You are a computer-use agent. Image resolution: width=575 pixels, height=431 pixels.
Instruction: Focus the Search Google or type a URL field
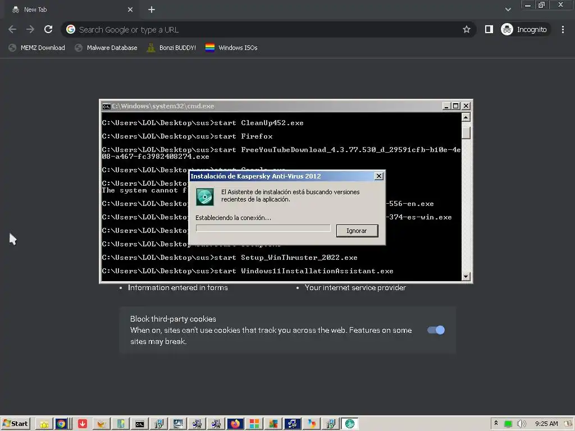269,29
